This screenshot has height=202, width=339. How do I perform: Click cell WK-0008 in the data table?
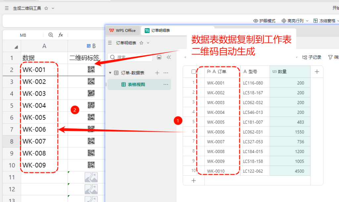point(222,152)
